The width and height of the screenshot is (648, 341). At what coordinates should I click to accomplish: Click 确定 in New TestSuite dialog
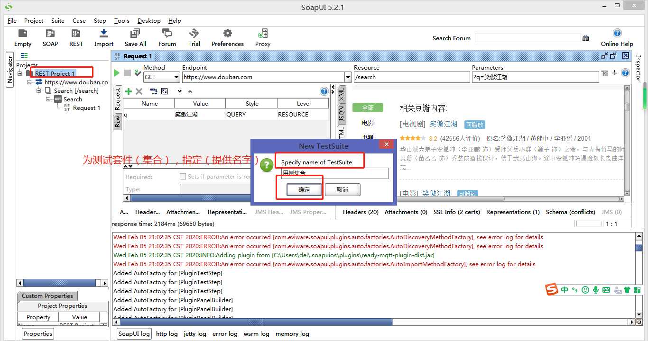(x=304, y=189)
